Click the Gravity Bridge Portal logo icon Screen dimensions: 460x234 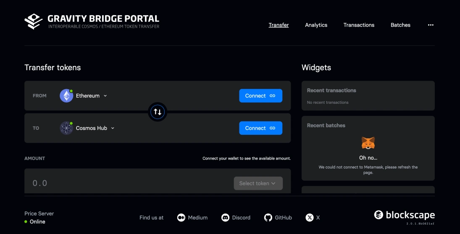coord(34,21)
